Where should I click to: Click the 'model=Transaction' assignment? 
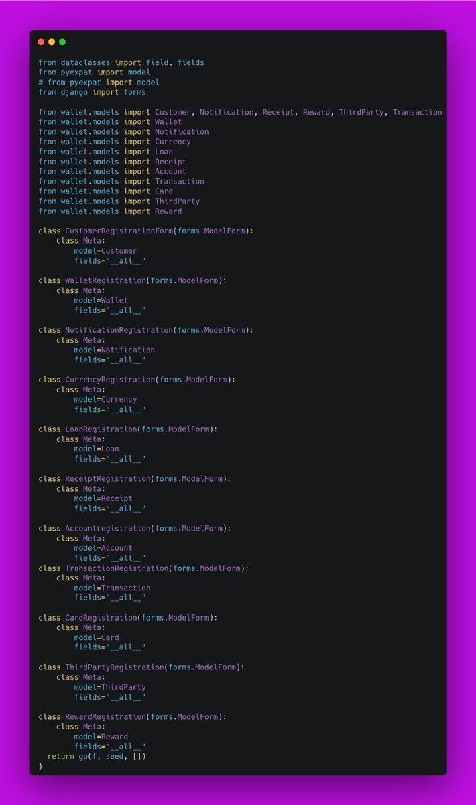click(x=112, y=588)
